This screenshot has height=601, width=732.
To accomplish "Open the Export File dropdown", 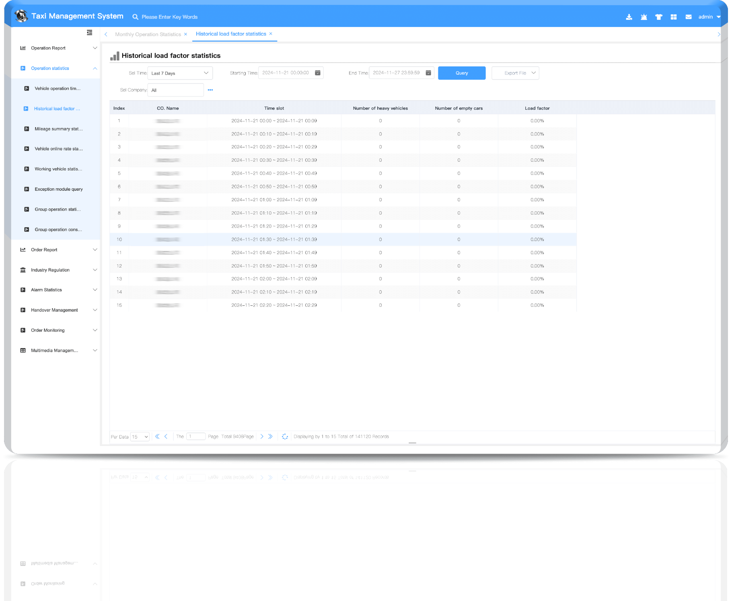I will tap(515, 73).
